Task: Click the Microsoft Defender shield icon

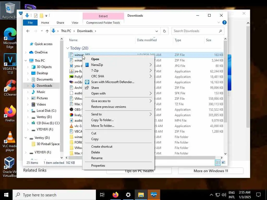Action: [x=87, y=82]
